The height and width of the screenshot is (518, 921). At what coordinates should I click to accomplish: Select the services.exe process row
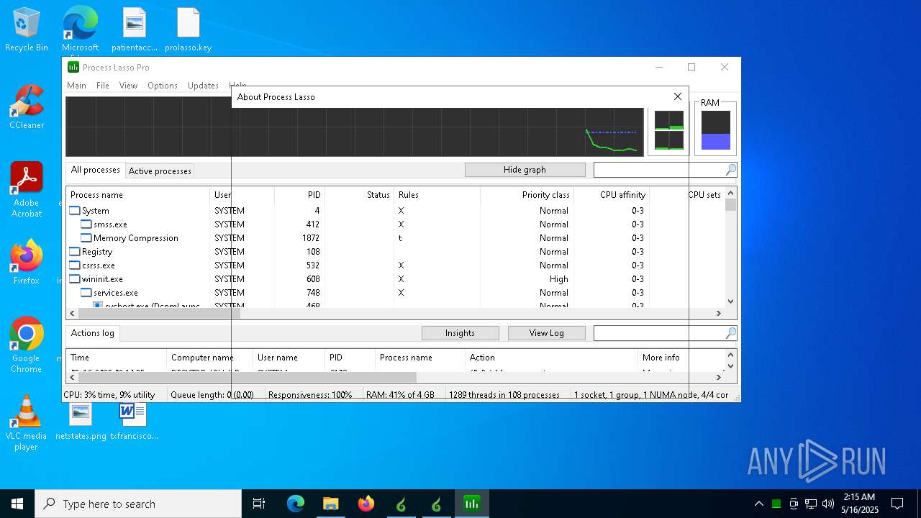(x=395, y=293)
